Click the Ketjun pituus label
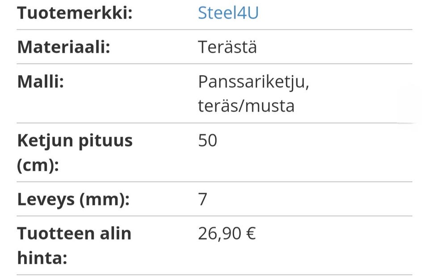The width and height of the screenshot is (429, 279). click(75, 141)
